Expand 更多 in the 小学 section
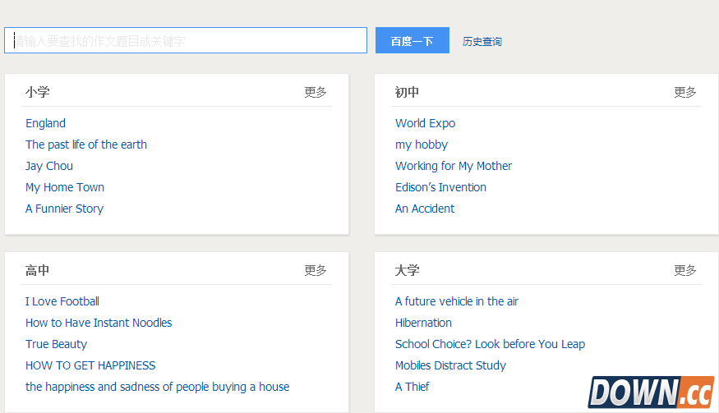 (316, 92)
